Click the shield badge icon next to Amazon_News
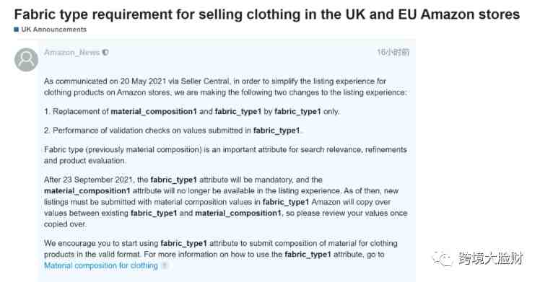 tap(105, 52)
